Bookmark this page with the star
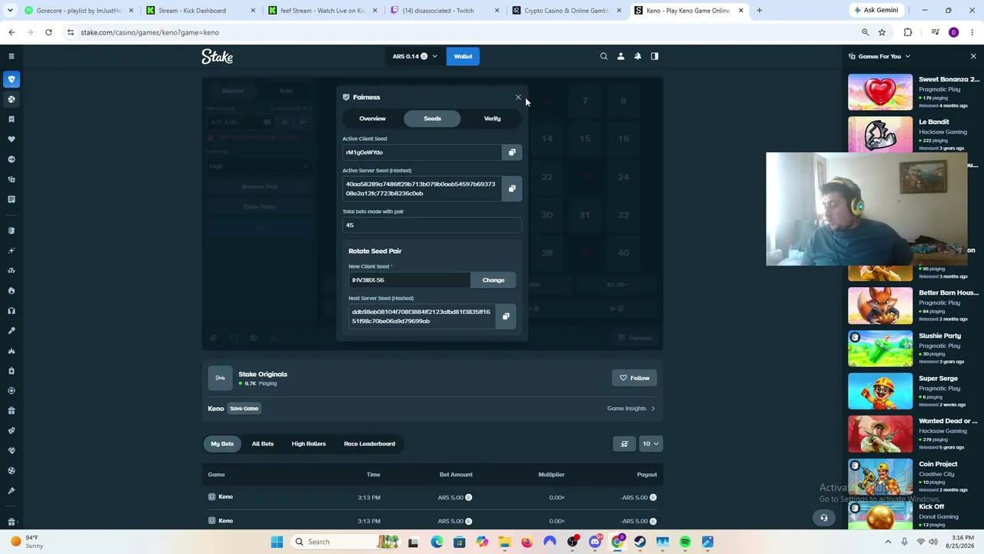The width and height of the screenshot is (984, 554). pos(882,32)
